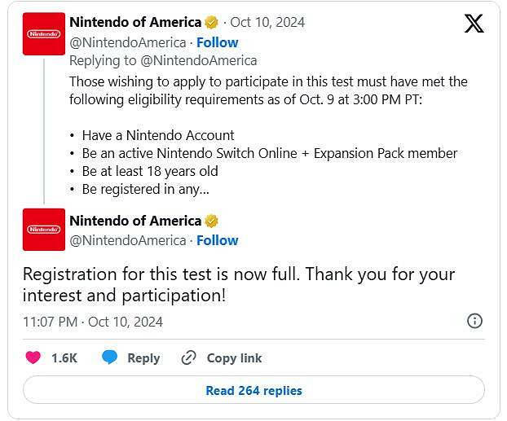Image resolution: width=507 pixels, height=421 pixels.
Task: Click the Replying to @NintendoAmerica text
Action: (x=163, y=60)
